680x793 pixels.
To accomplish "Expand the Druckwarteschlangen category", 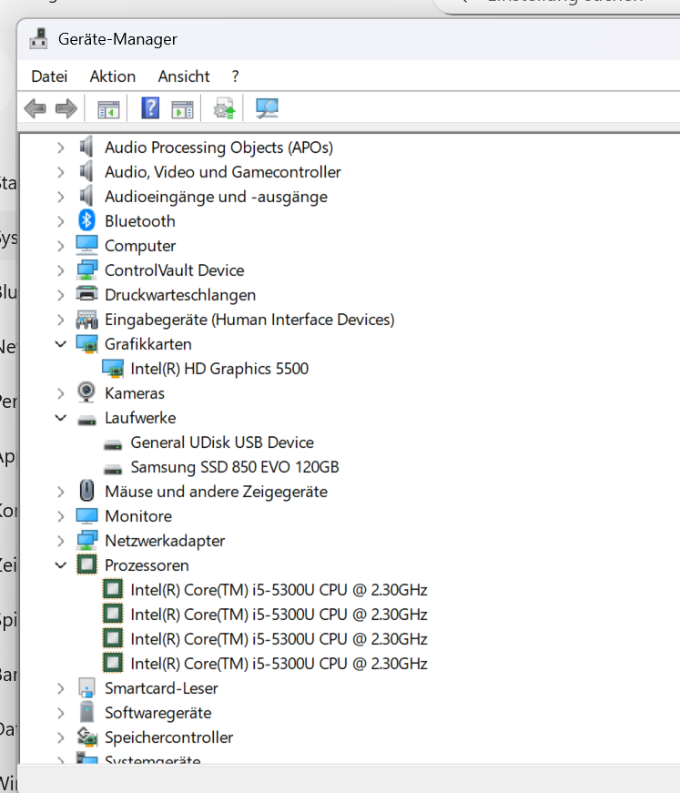I will tap(61, 295).
